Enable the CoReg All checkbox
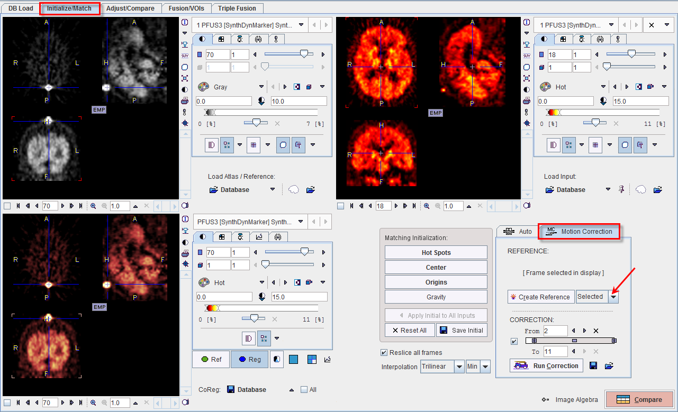 (x=304, y=390)
